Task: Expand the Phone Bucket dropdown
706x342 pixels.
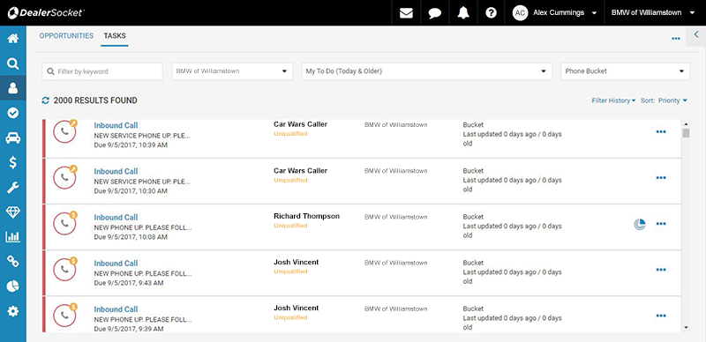Action: [625, 71]
